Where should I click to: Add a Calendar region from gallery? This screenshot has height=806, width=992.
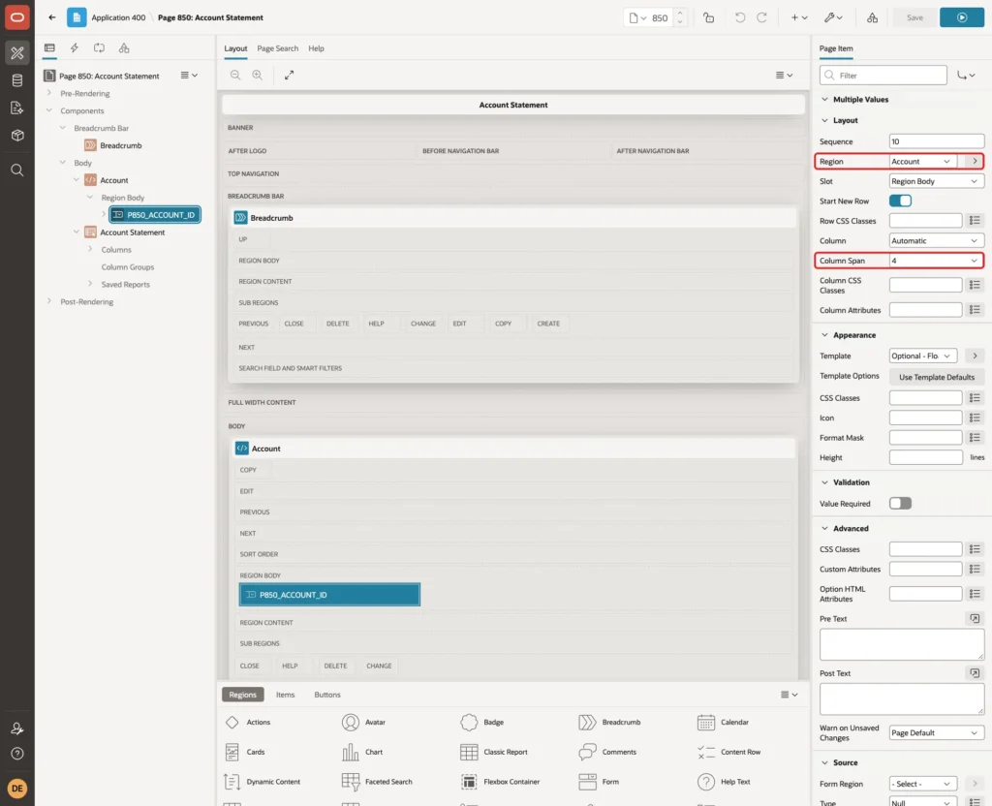pos(723,722)
